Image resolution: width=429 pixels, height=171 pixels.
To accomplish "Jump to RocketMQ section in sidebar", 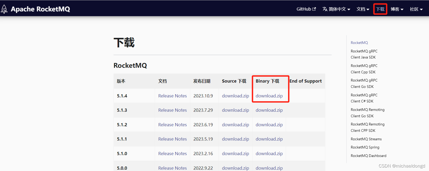I will 359,43.
